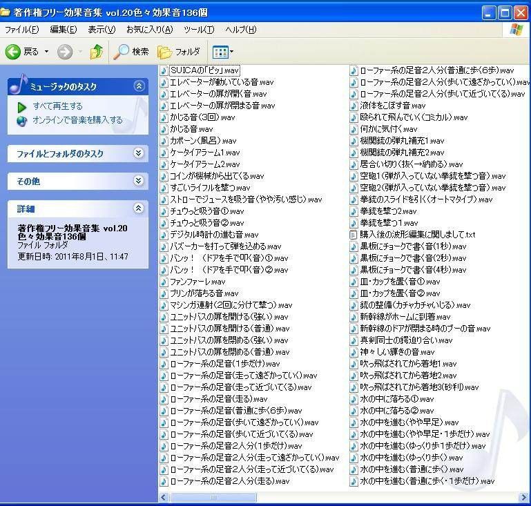531x506 pixels.
Task: Select file name 殴られて飛んでいく(コミカル).wav
Action: tap(414, 117)
